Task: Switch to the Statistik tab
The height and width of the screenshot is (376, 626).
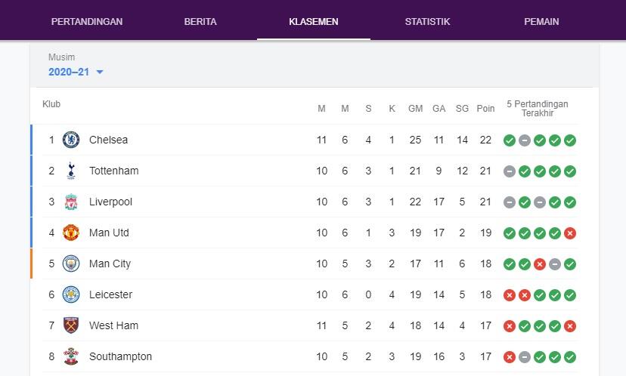Action: 427,21
